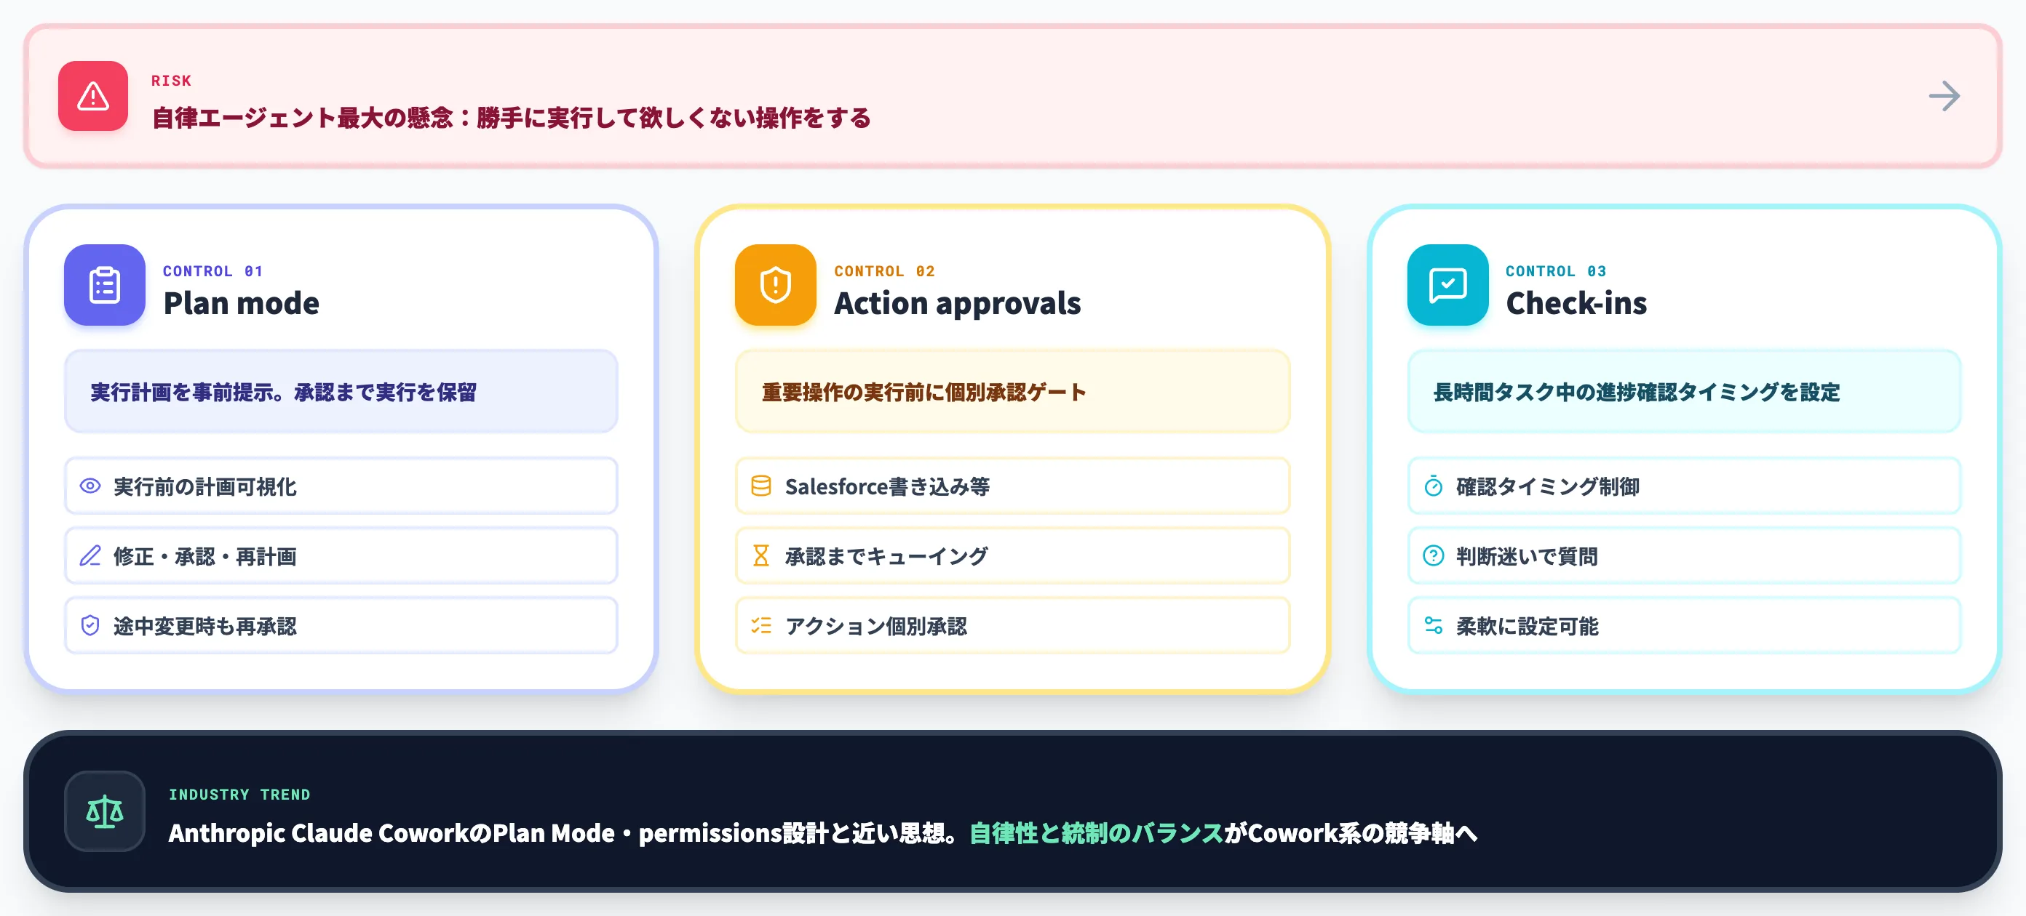
Task: Click the CONTROL 01 label
Action: (x=212, y=271)
